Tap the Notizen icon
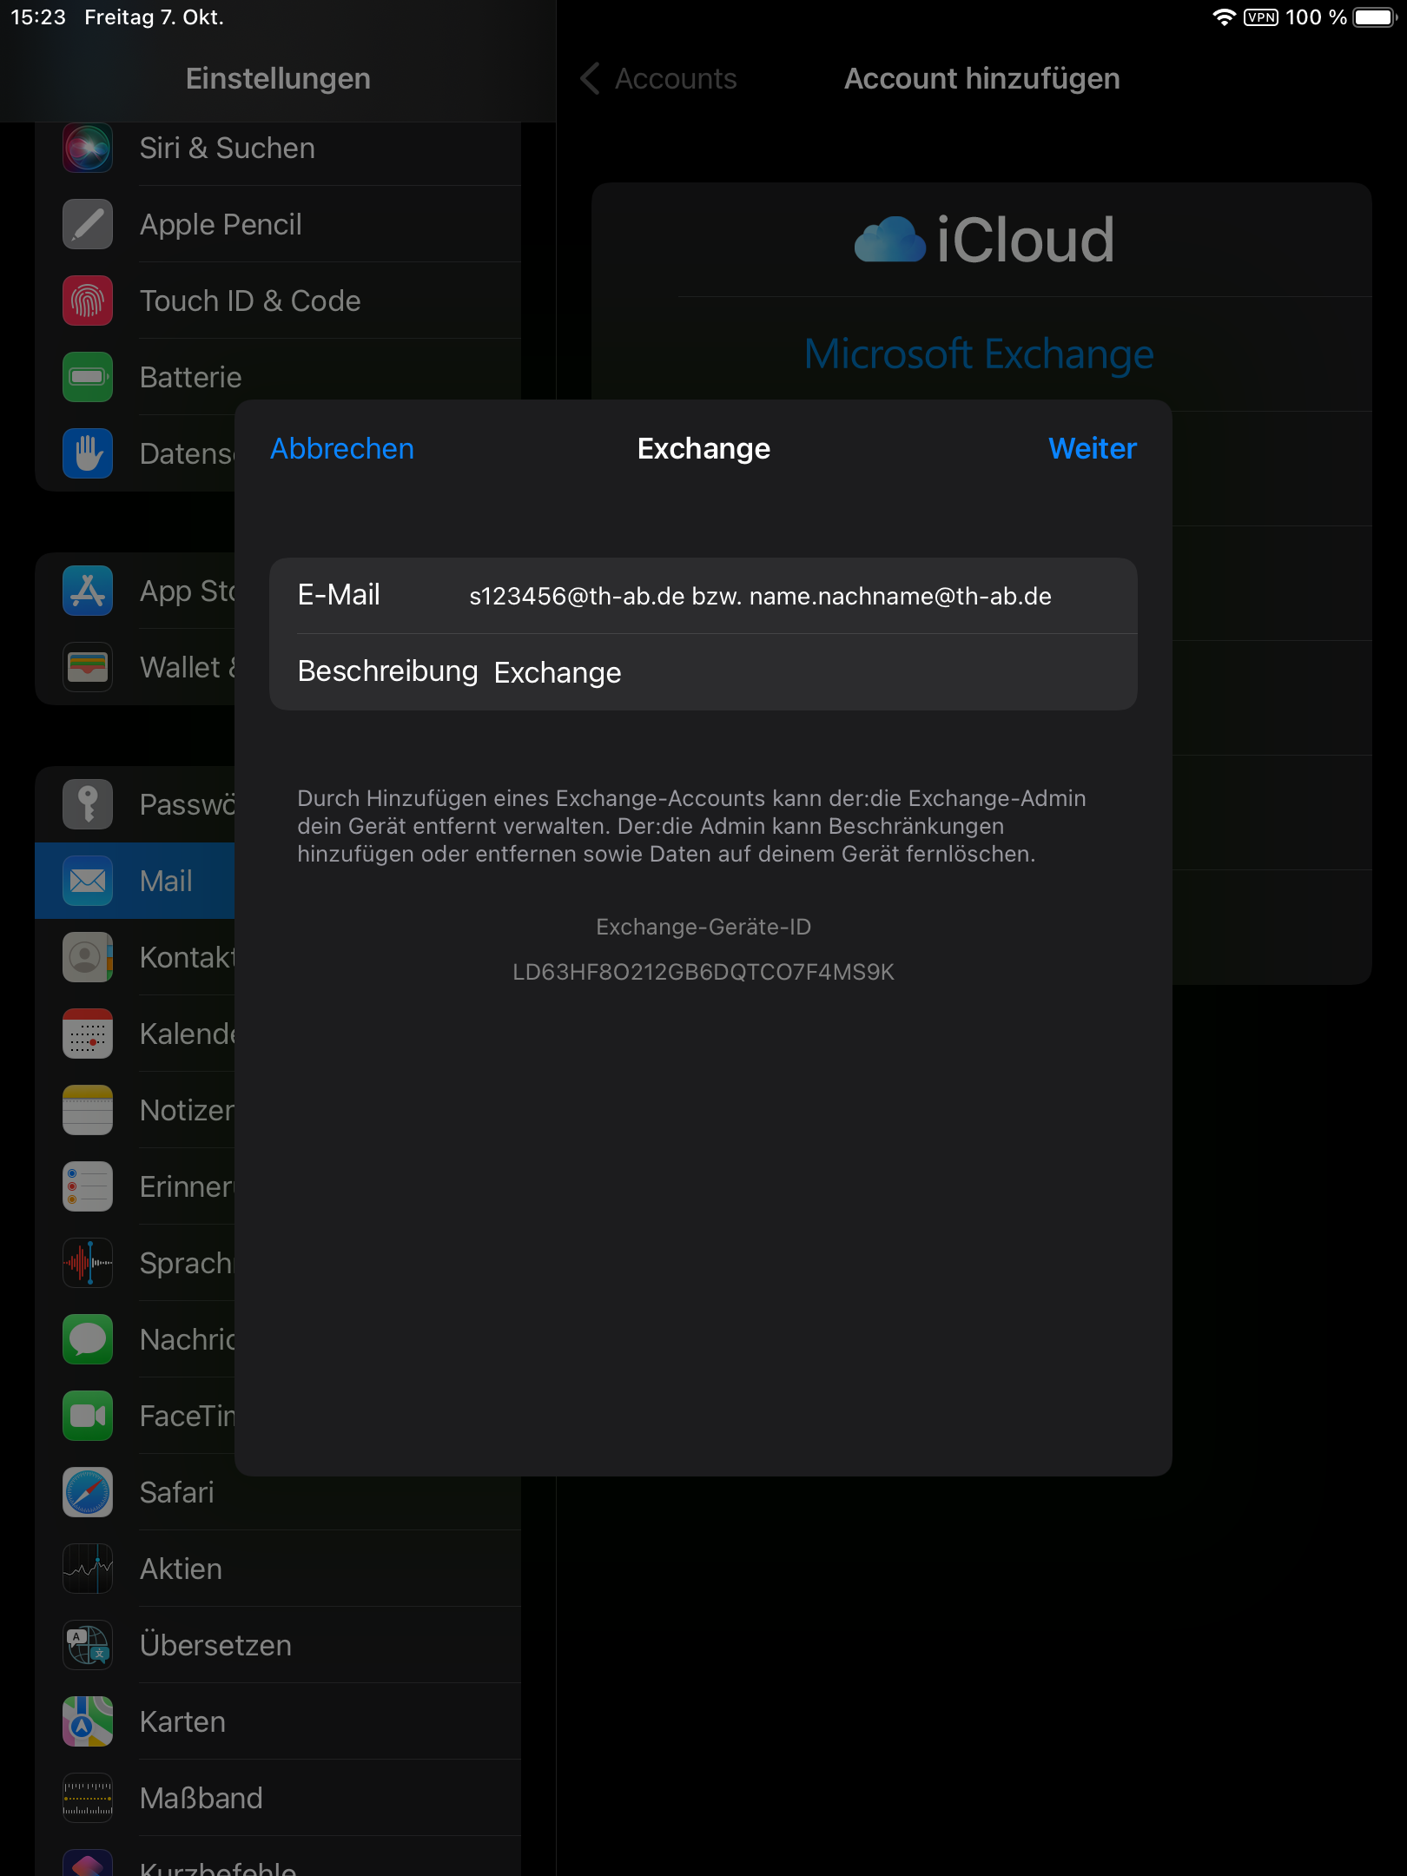 (88, 1110)
